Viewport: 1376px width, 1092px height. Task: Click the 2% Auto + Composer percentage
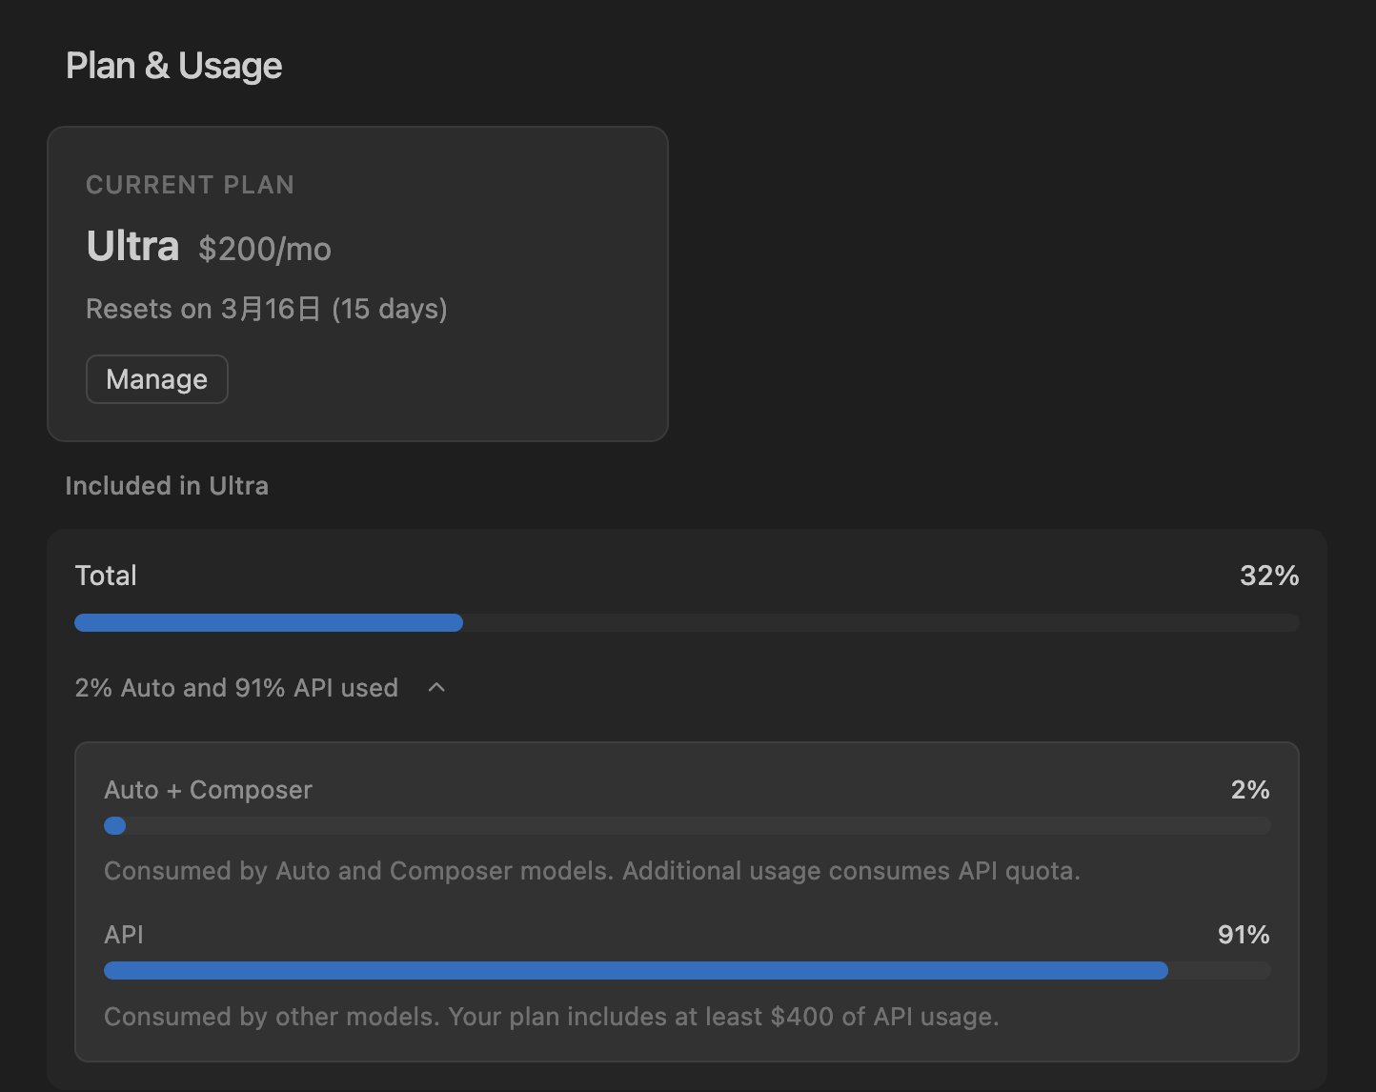point(1249,790)
